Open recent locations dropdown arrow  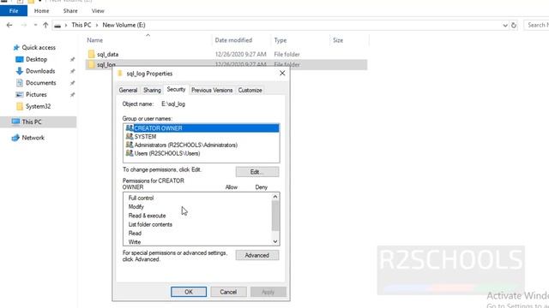[35, 25]
